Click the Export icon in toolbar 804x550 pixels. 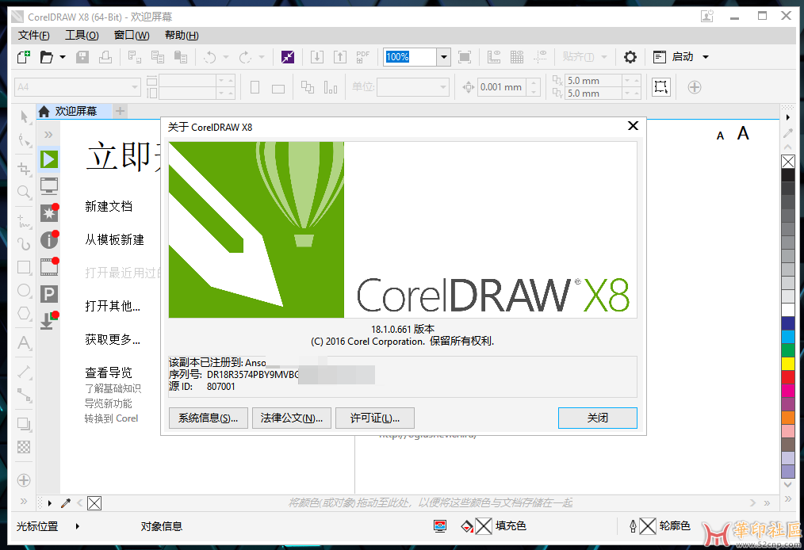[x=340, y=57]
